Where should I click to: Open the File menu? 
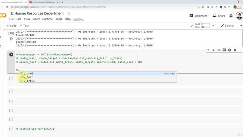pyautogui.click(x=11, y=19)
